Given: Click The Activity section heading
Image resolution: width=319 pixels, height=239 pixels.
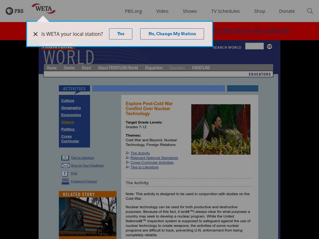Looking at the screenshot, I should pyautogui.click(x=137, y=183).
